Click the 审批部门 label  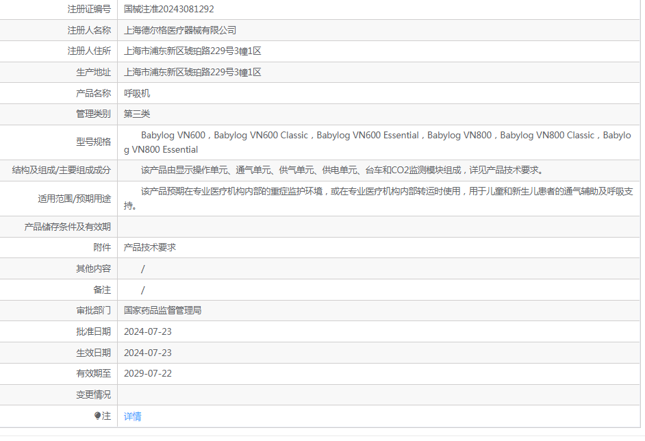(93, 311)
